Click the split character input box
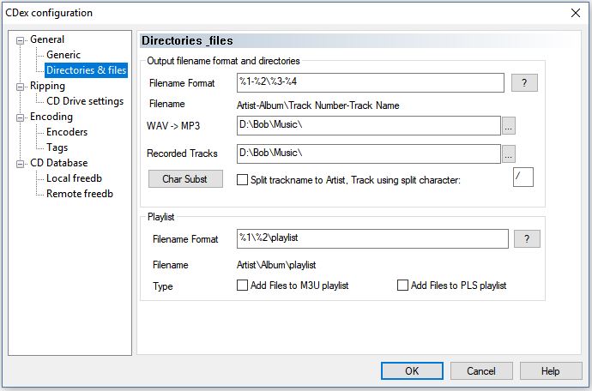Image resolution: width=592 pixels, height=391 pixels. click(523, 177)
